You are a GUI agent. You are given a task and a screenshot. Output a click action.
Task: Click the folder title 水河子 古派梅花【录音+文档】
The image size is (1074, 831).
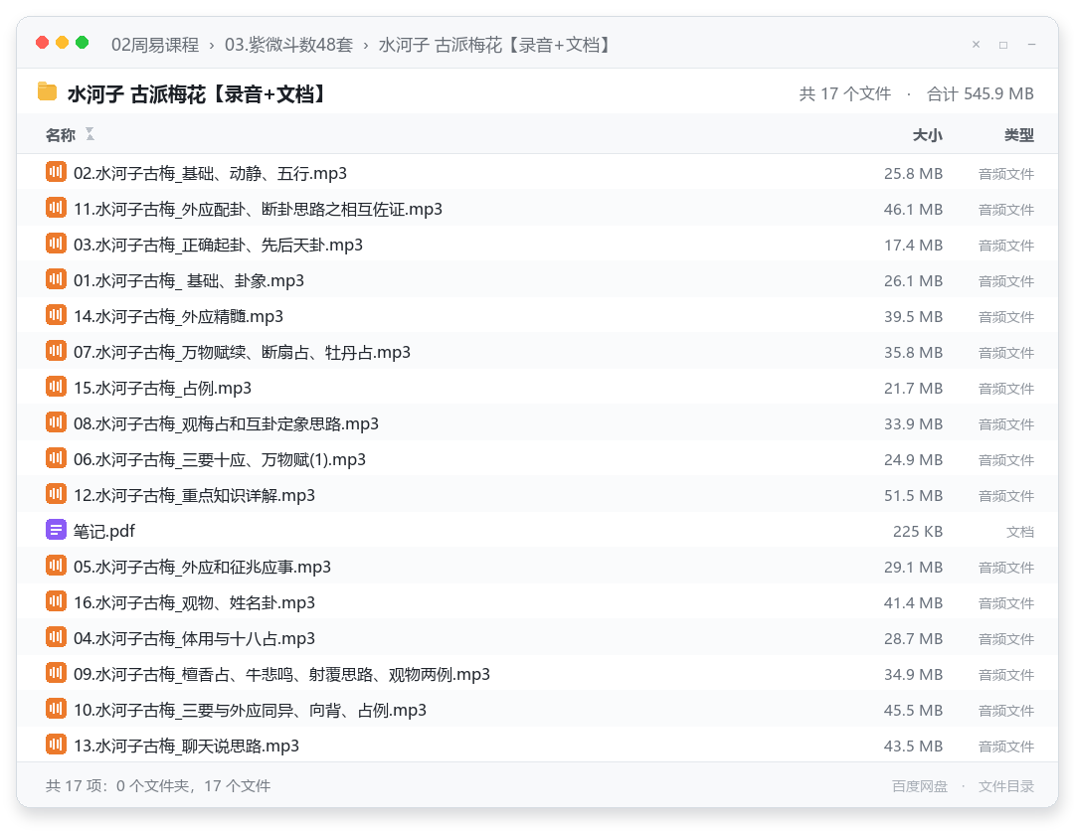(197, 93)
